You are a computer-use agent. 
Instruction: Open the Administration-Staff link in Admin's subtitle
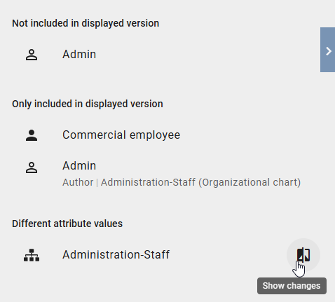coord(148,182)
